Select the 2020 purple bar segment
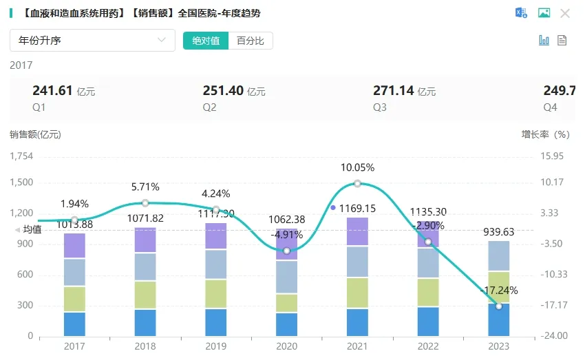The width and height of the screenshot is (585, 356). point(286,244)
